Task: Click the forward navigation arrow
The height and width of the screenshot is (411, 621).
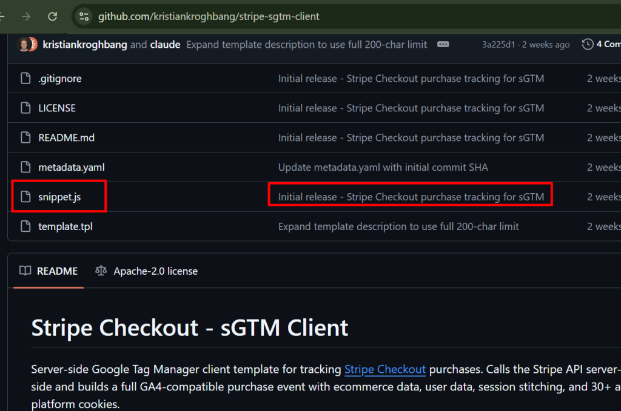Action: 26,16
